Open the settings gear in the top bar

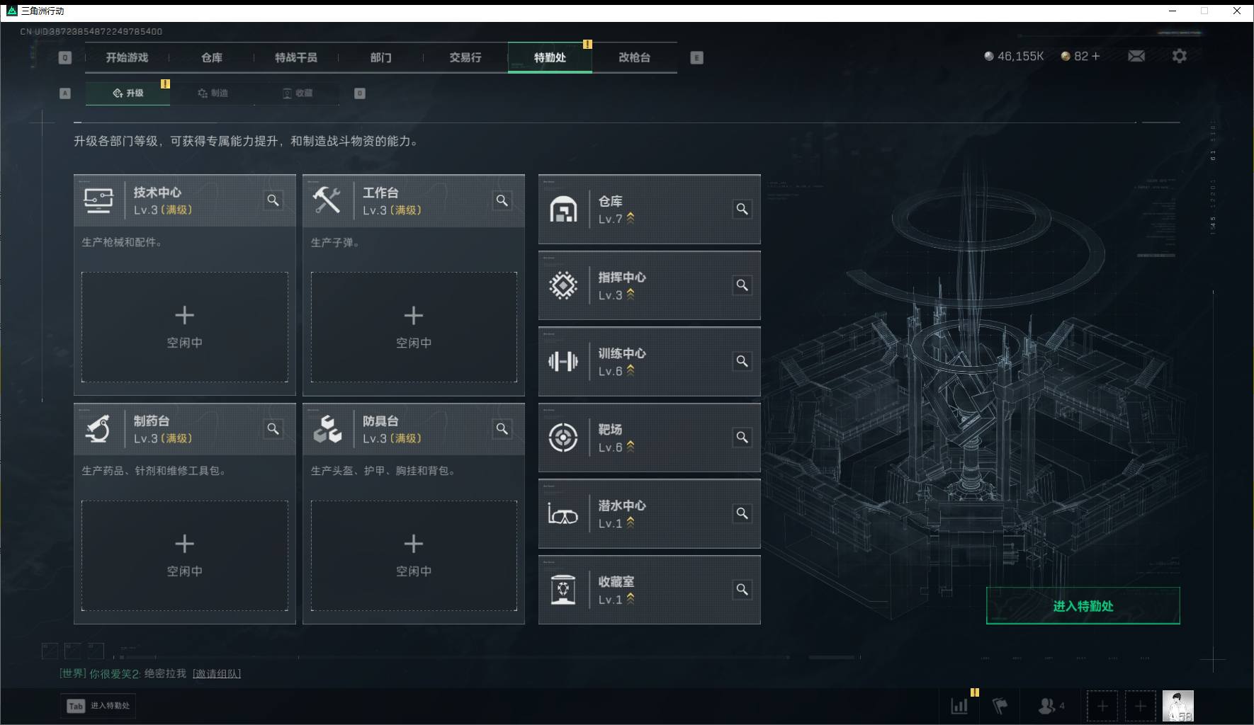[x=1180, y=55]
